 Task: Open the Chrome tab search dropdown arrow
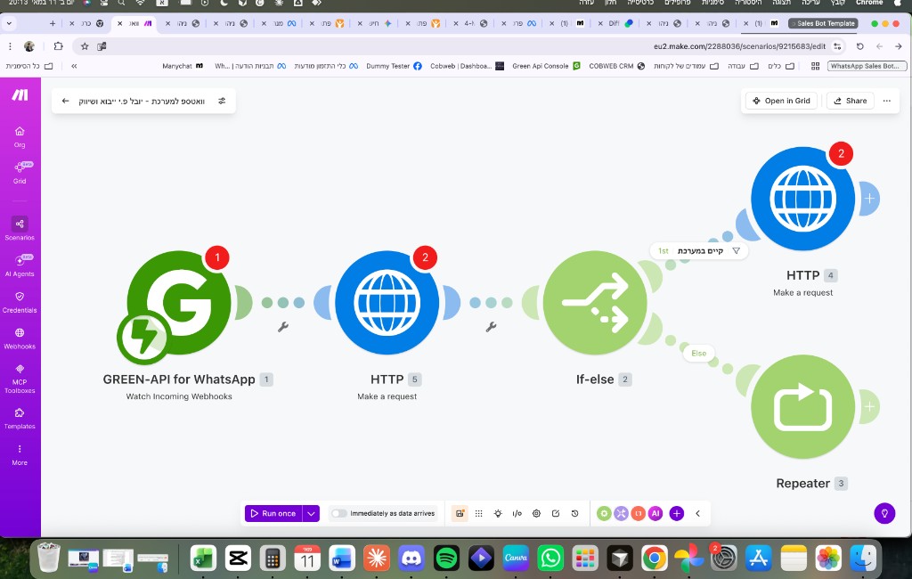click(x=9, y=23)
